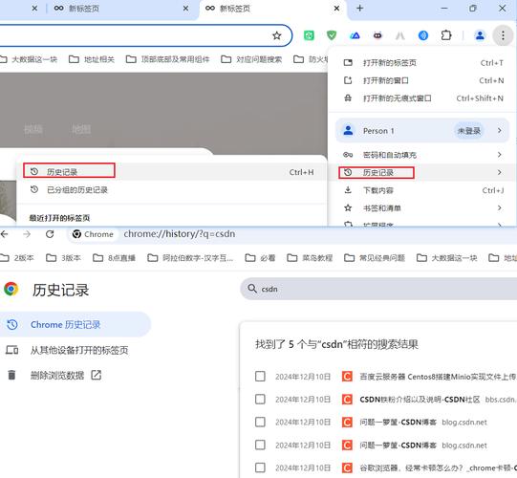Open the greyed-out extension icon in the toolbar
Screen dimensions: 517x478
pyautogui.click(x=400, y=35)
